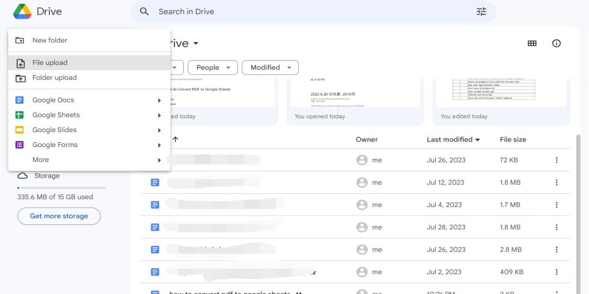Image resolution: width=589 pixels, height=294 pixels.
Task: Choose Folder upload from the menu
Action: (x=89, y=77)
